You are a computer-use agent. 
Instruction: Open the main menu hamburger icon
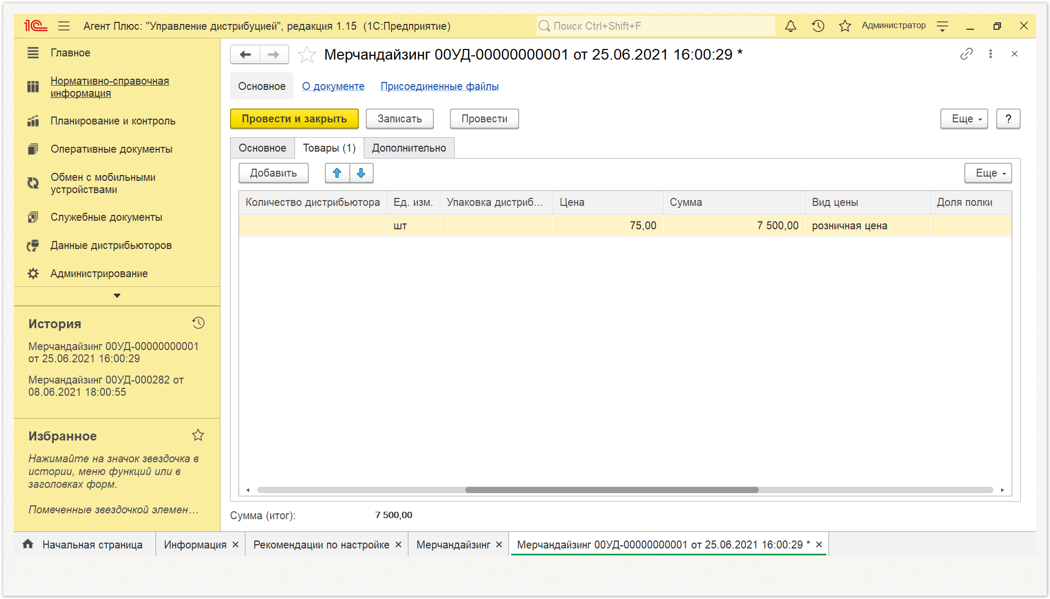(64, 26)
